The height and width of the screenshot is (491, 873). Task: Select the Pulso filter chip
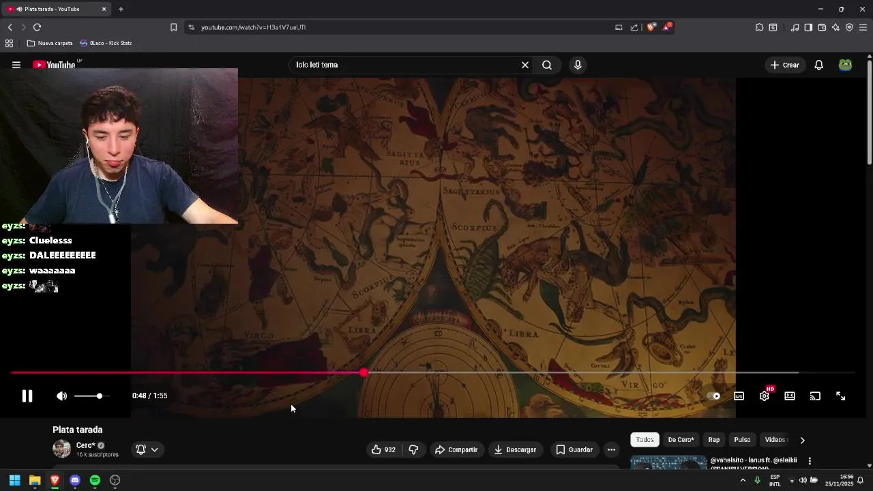[742, 440]
